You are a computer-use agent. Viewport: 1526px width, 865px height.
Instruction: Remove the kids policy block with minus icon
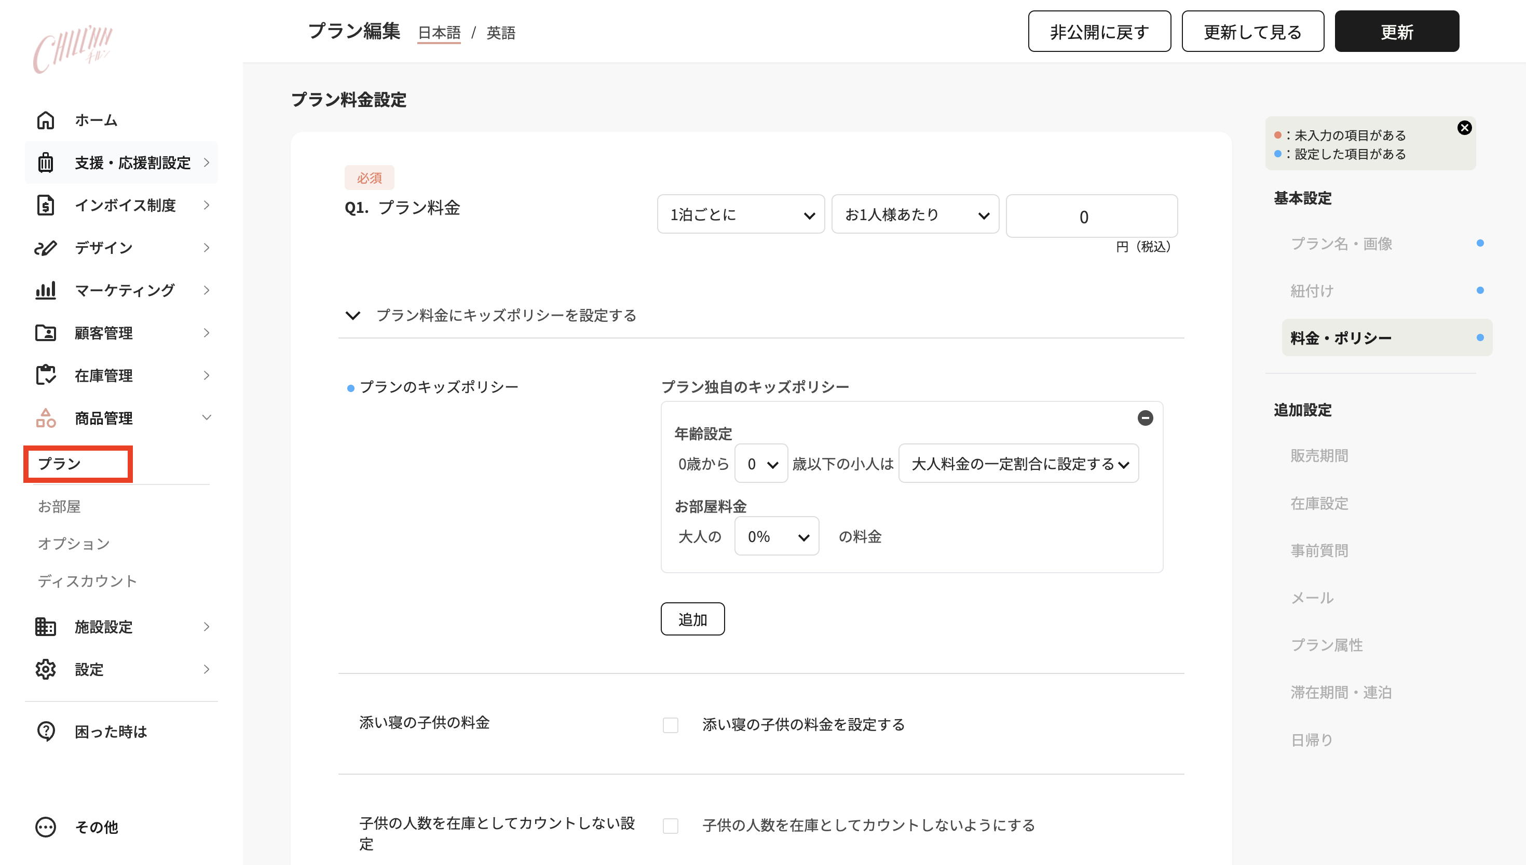click(1145, 418)
